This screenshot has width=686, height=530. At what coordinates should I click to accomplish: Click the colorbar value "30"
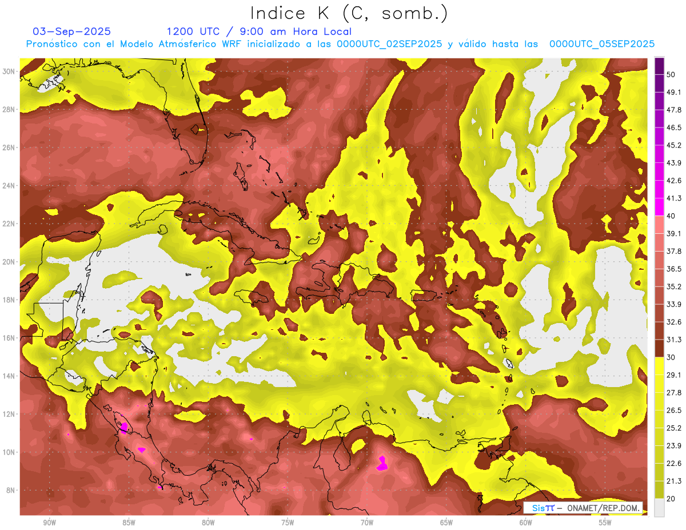tap(671, 357)
